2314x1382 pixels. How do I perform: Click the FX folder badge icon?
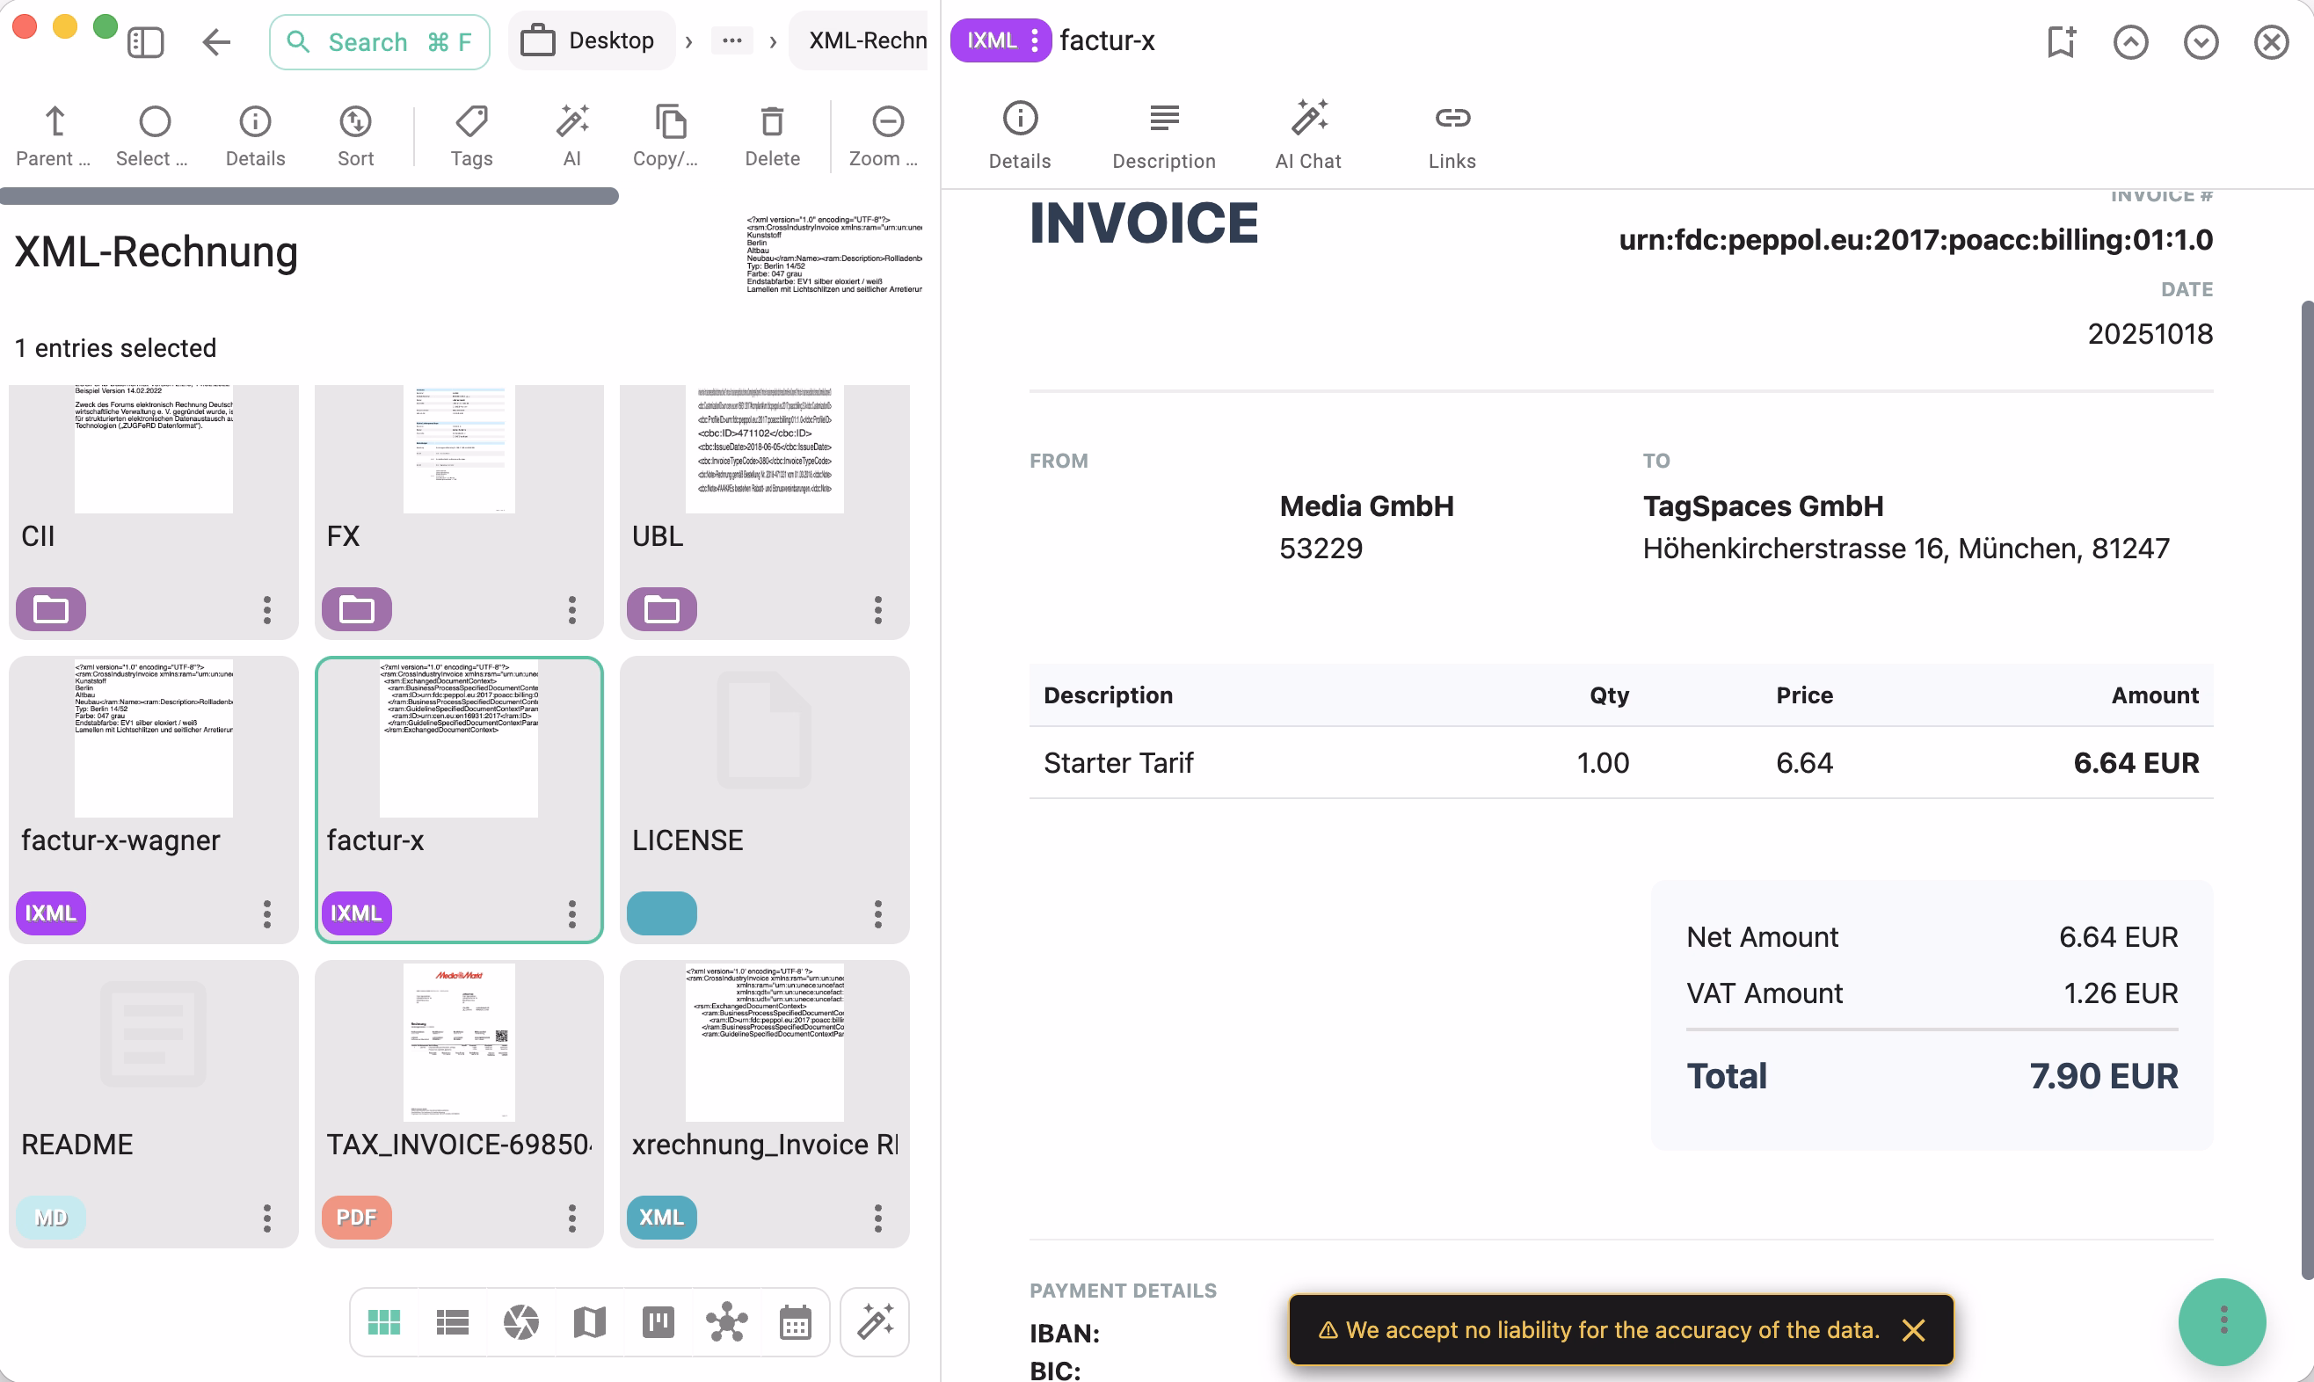pyautogui.click(x=357, y=610)
